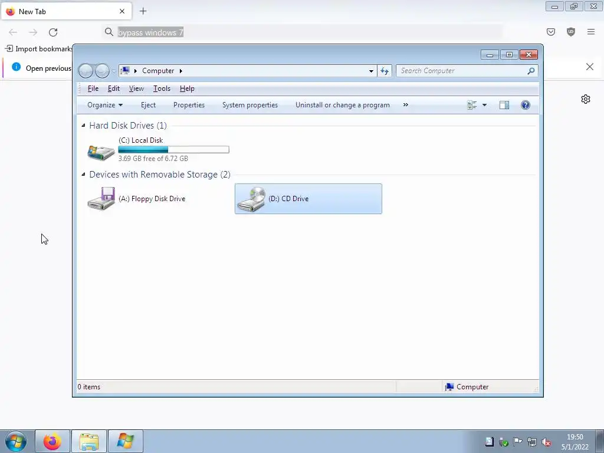This screenshot has width=604, height=453.
Task: Click the Computer status bar entry
Action: 467,387
